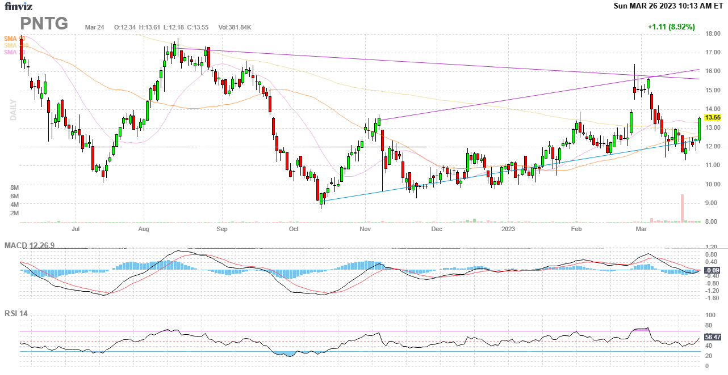The height and width of the screenshot is (375, 728).
Task: Click the finviz logo
Action: [18, 7]
